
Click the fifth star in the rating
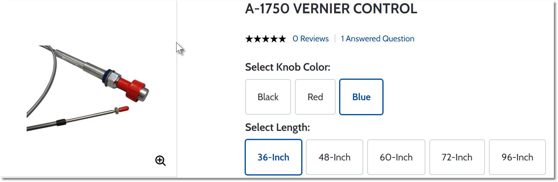click(x=282, y=39)
